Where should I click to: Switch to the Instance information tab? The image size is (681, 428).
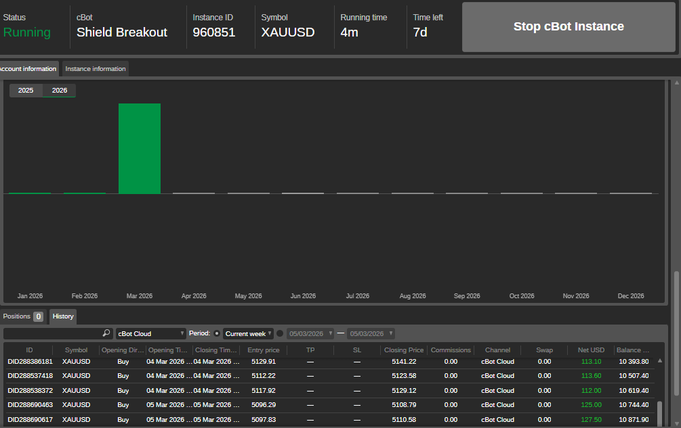tap(95, 69)
